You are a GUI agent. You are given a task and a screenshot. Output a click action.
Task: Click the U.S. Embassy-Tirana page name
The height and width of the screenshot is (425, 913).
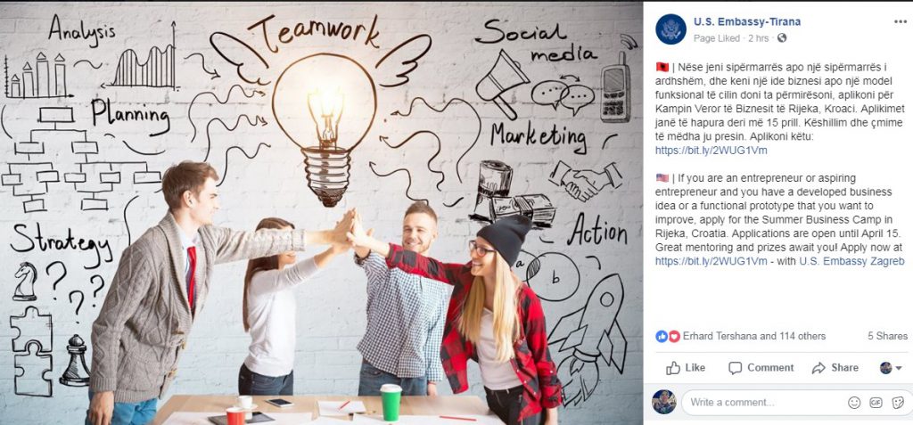click(747, 22)
